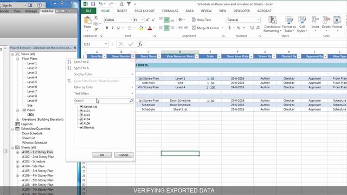Click the Wrap Text button

201,20
